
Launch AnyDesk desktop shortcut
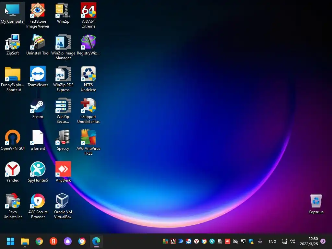point(63,172)
